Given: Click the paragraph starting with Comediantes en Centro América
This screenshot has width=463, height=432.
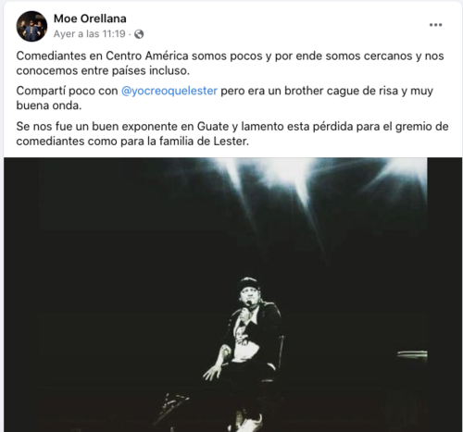Looking at the screenshot, I should (230, 63).
